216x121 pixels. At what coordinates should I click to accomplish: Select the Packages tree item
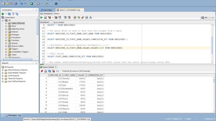point(15,35)
